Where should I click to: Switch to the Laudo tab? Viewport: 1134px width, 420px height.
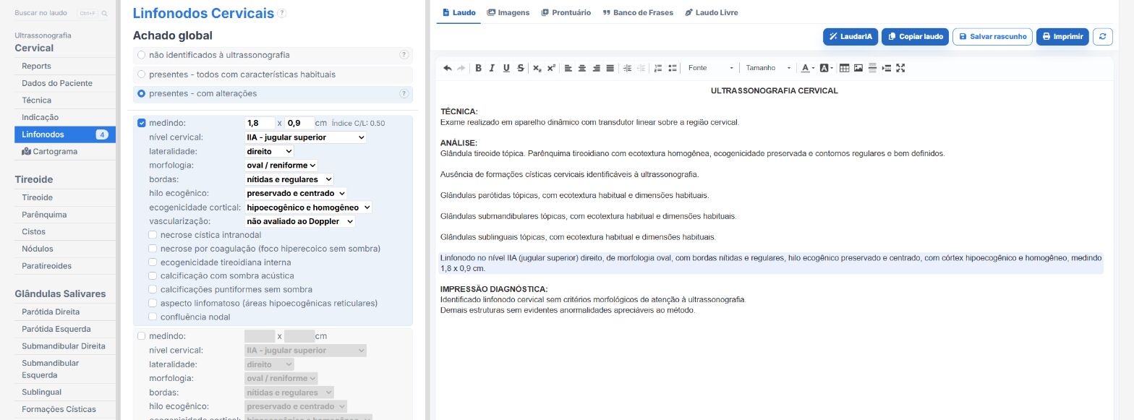pos(459,12)
